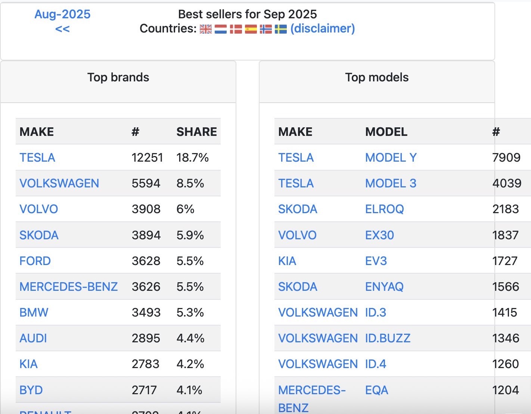531x414 pixels.
Task: Choose the Sweden flag icon
Action: [281, 29]
